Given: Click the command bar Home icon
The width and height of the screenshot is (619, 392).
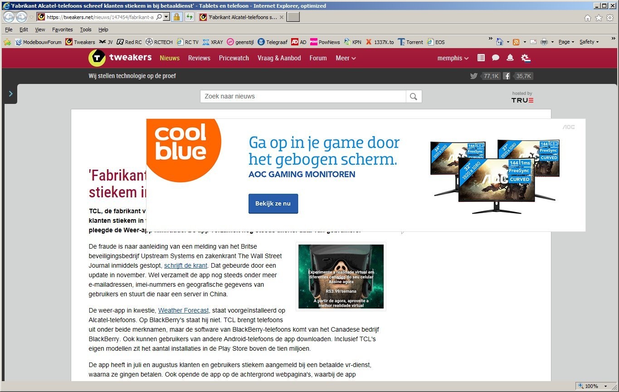Looking at the screenshot, I should click(500, 42).
